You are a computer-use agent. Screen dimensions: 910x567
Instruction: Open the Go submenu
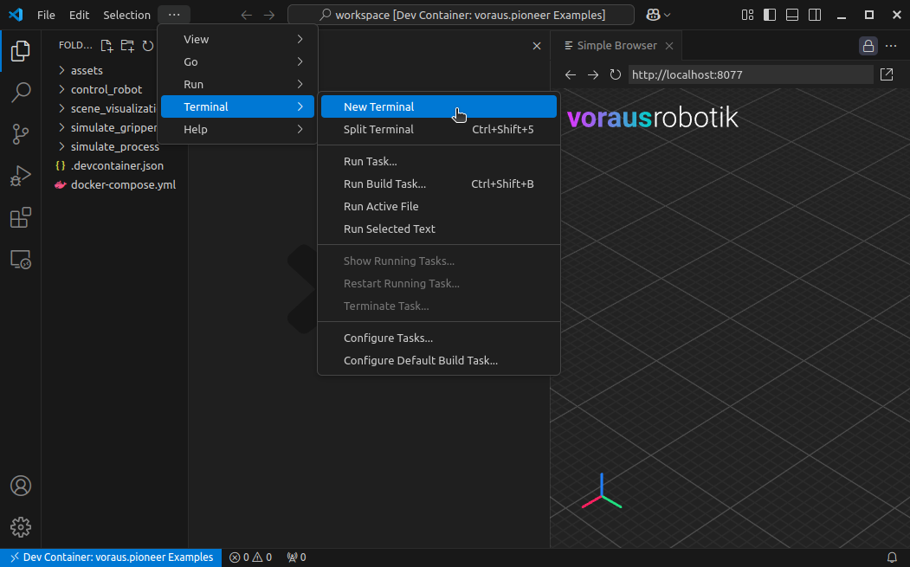coord(237,62)
